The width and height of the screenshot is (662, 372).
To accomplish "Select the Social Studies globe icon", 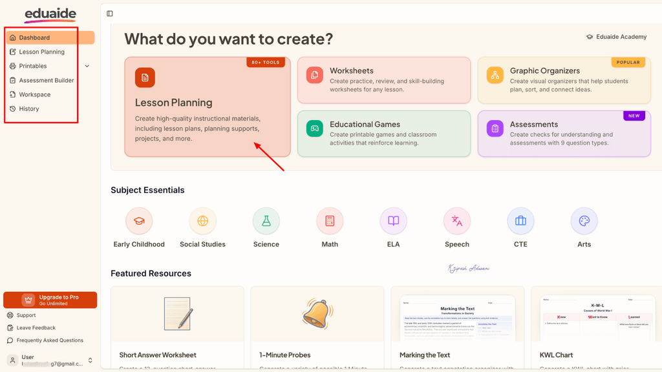I will coord(202,221).
